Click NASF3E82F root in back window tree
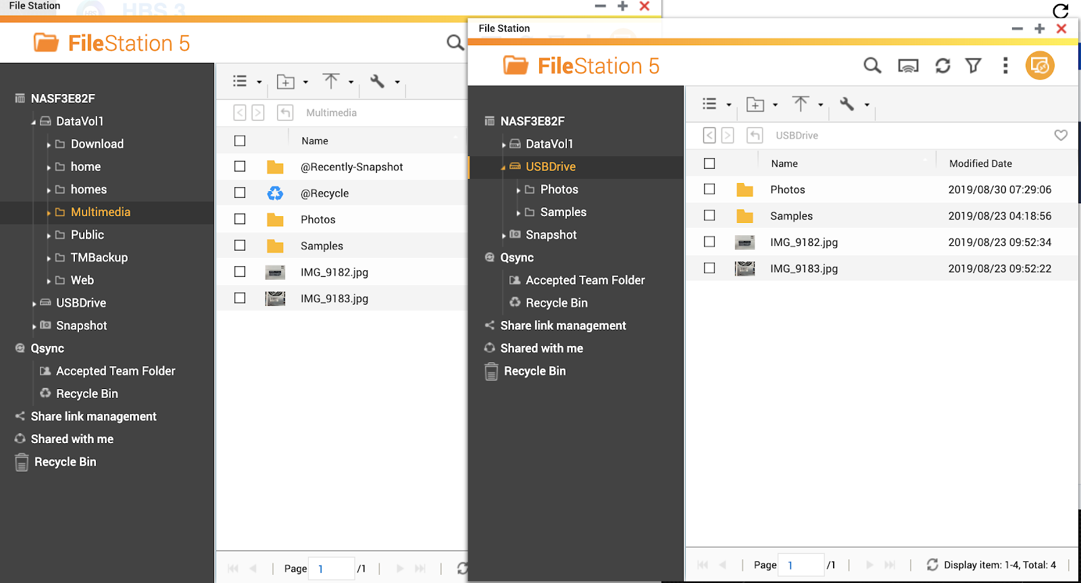 [63, 99]
